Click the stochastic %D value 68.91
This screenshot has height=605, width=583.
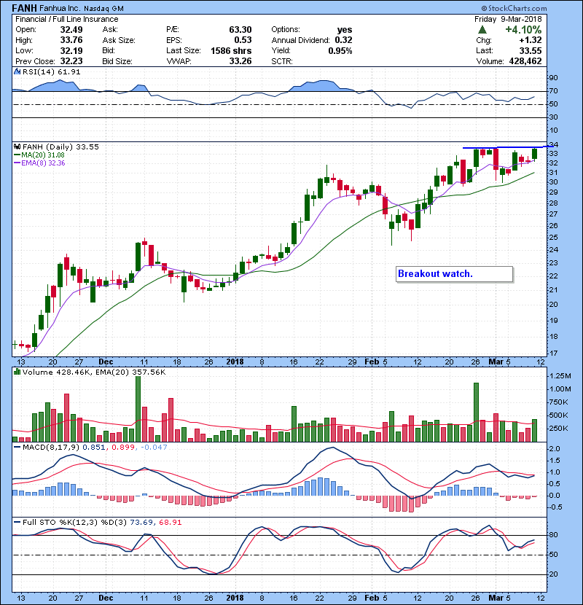170,522
